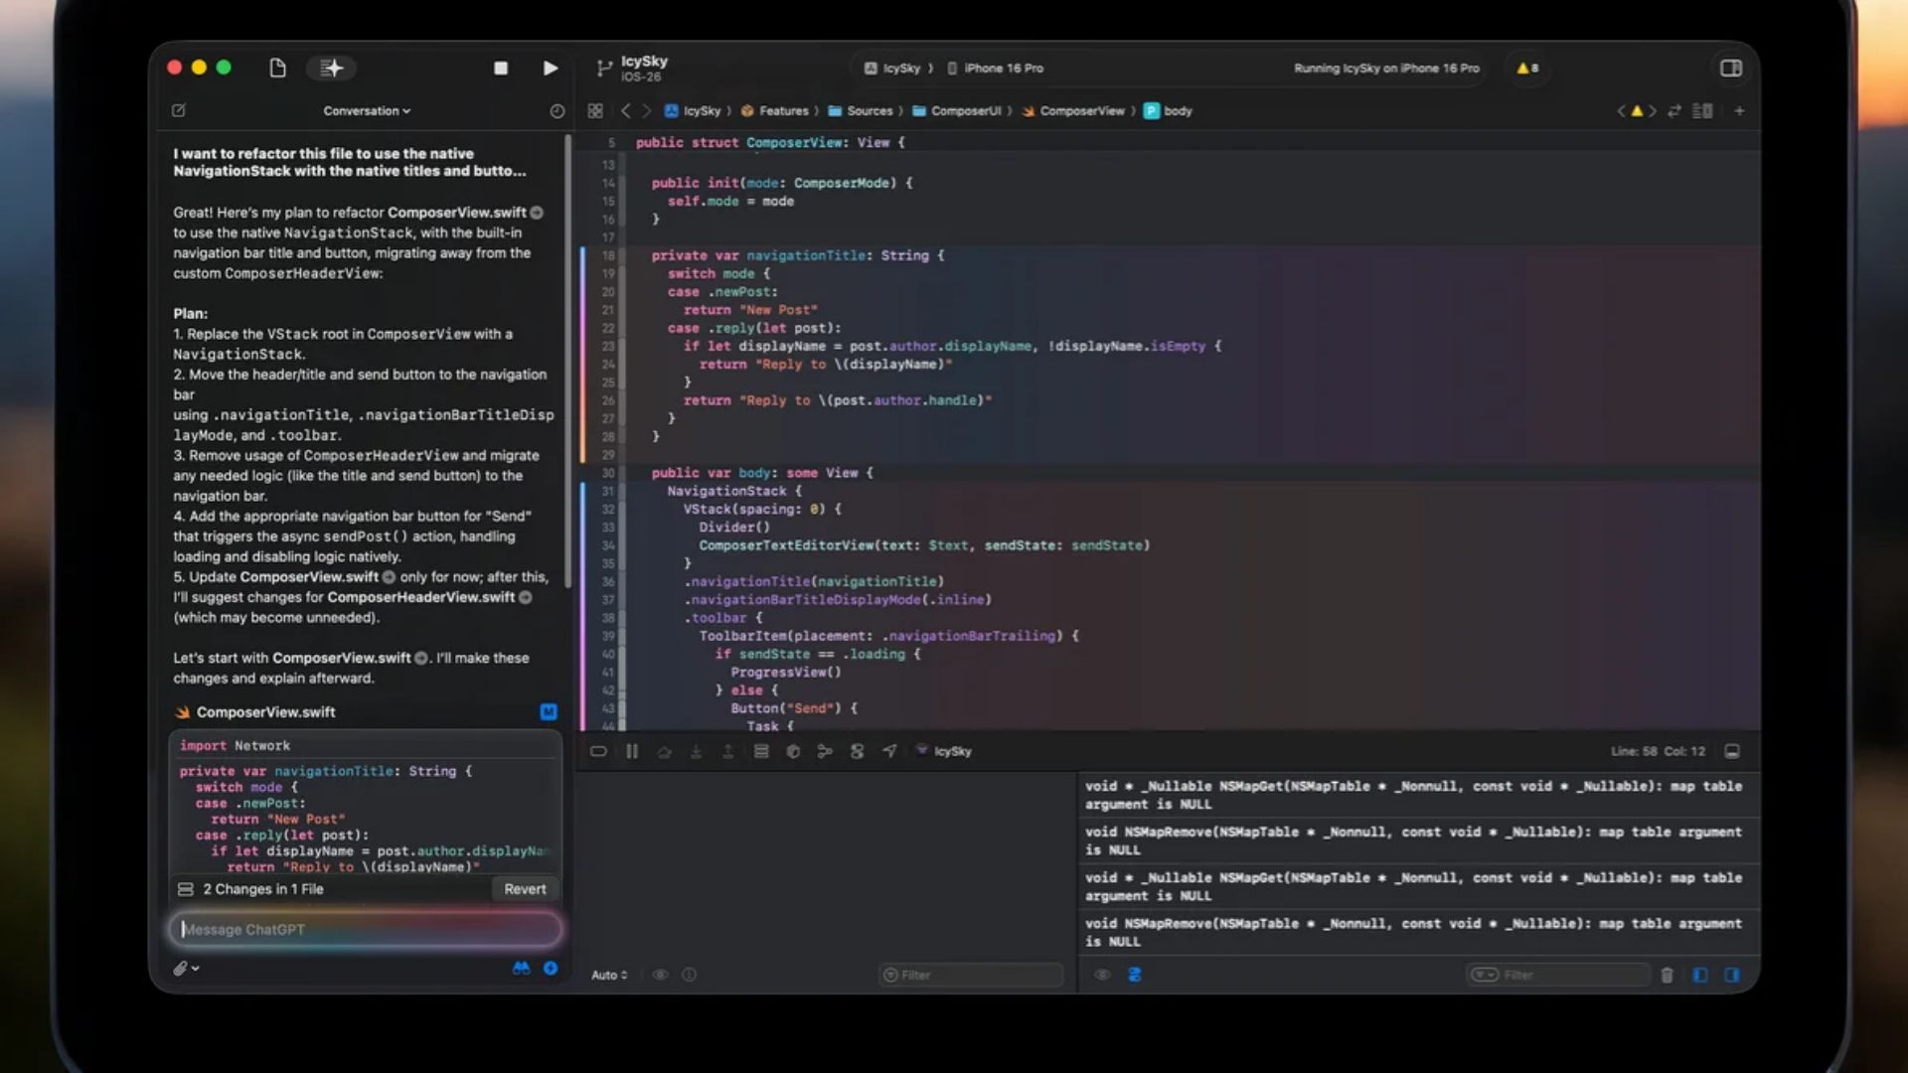Select Features folder in the breadcrumb
Image resolution: width=1908 pixels, height=1073 pixels.
pos(783,111)
